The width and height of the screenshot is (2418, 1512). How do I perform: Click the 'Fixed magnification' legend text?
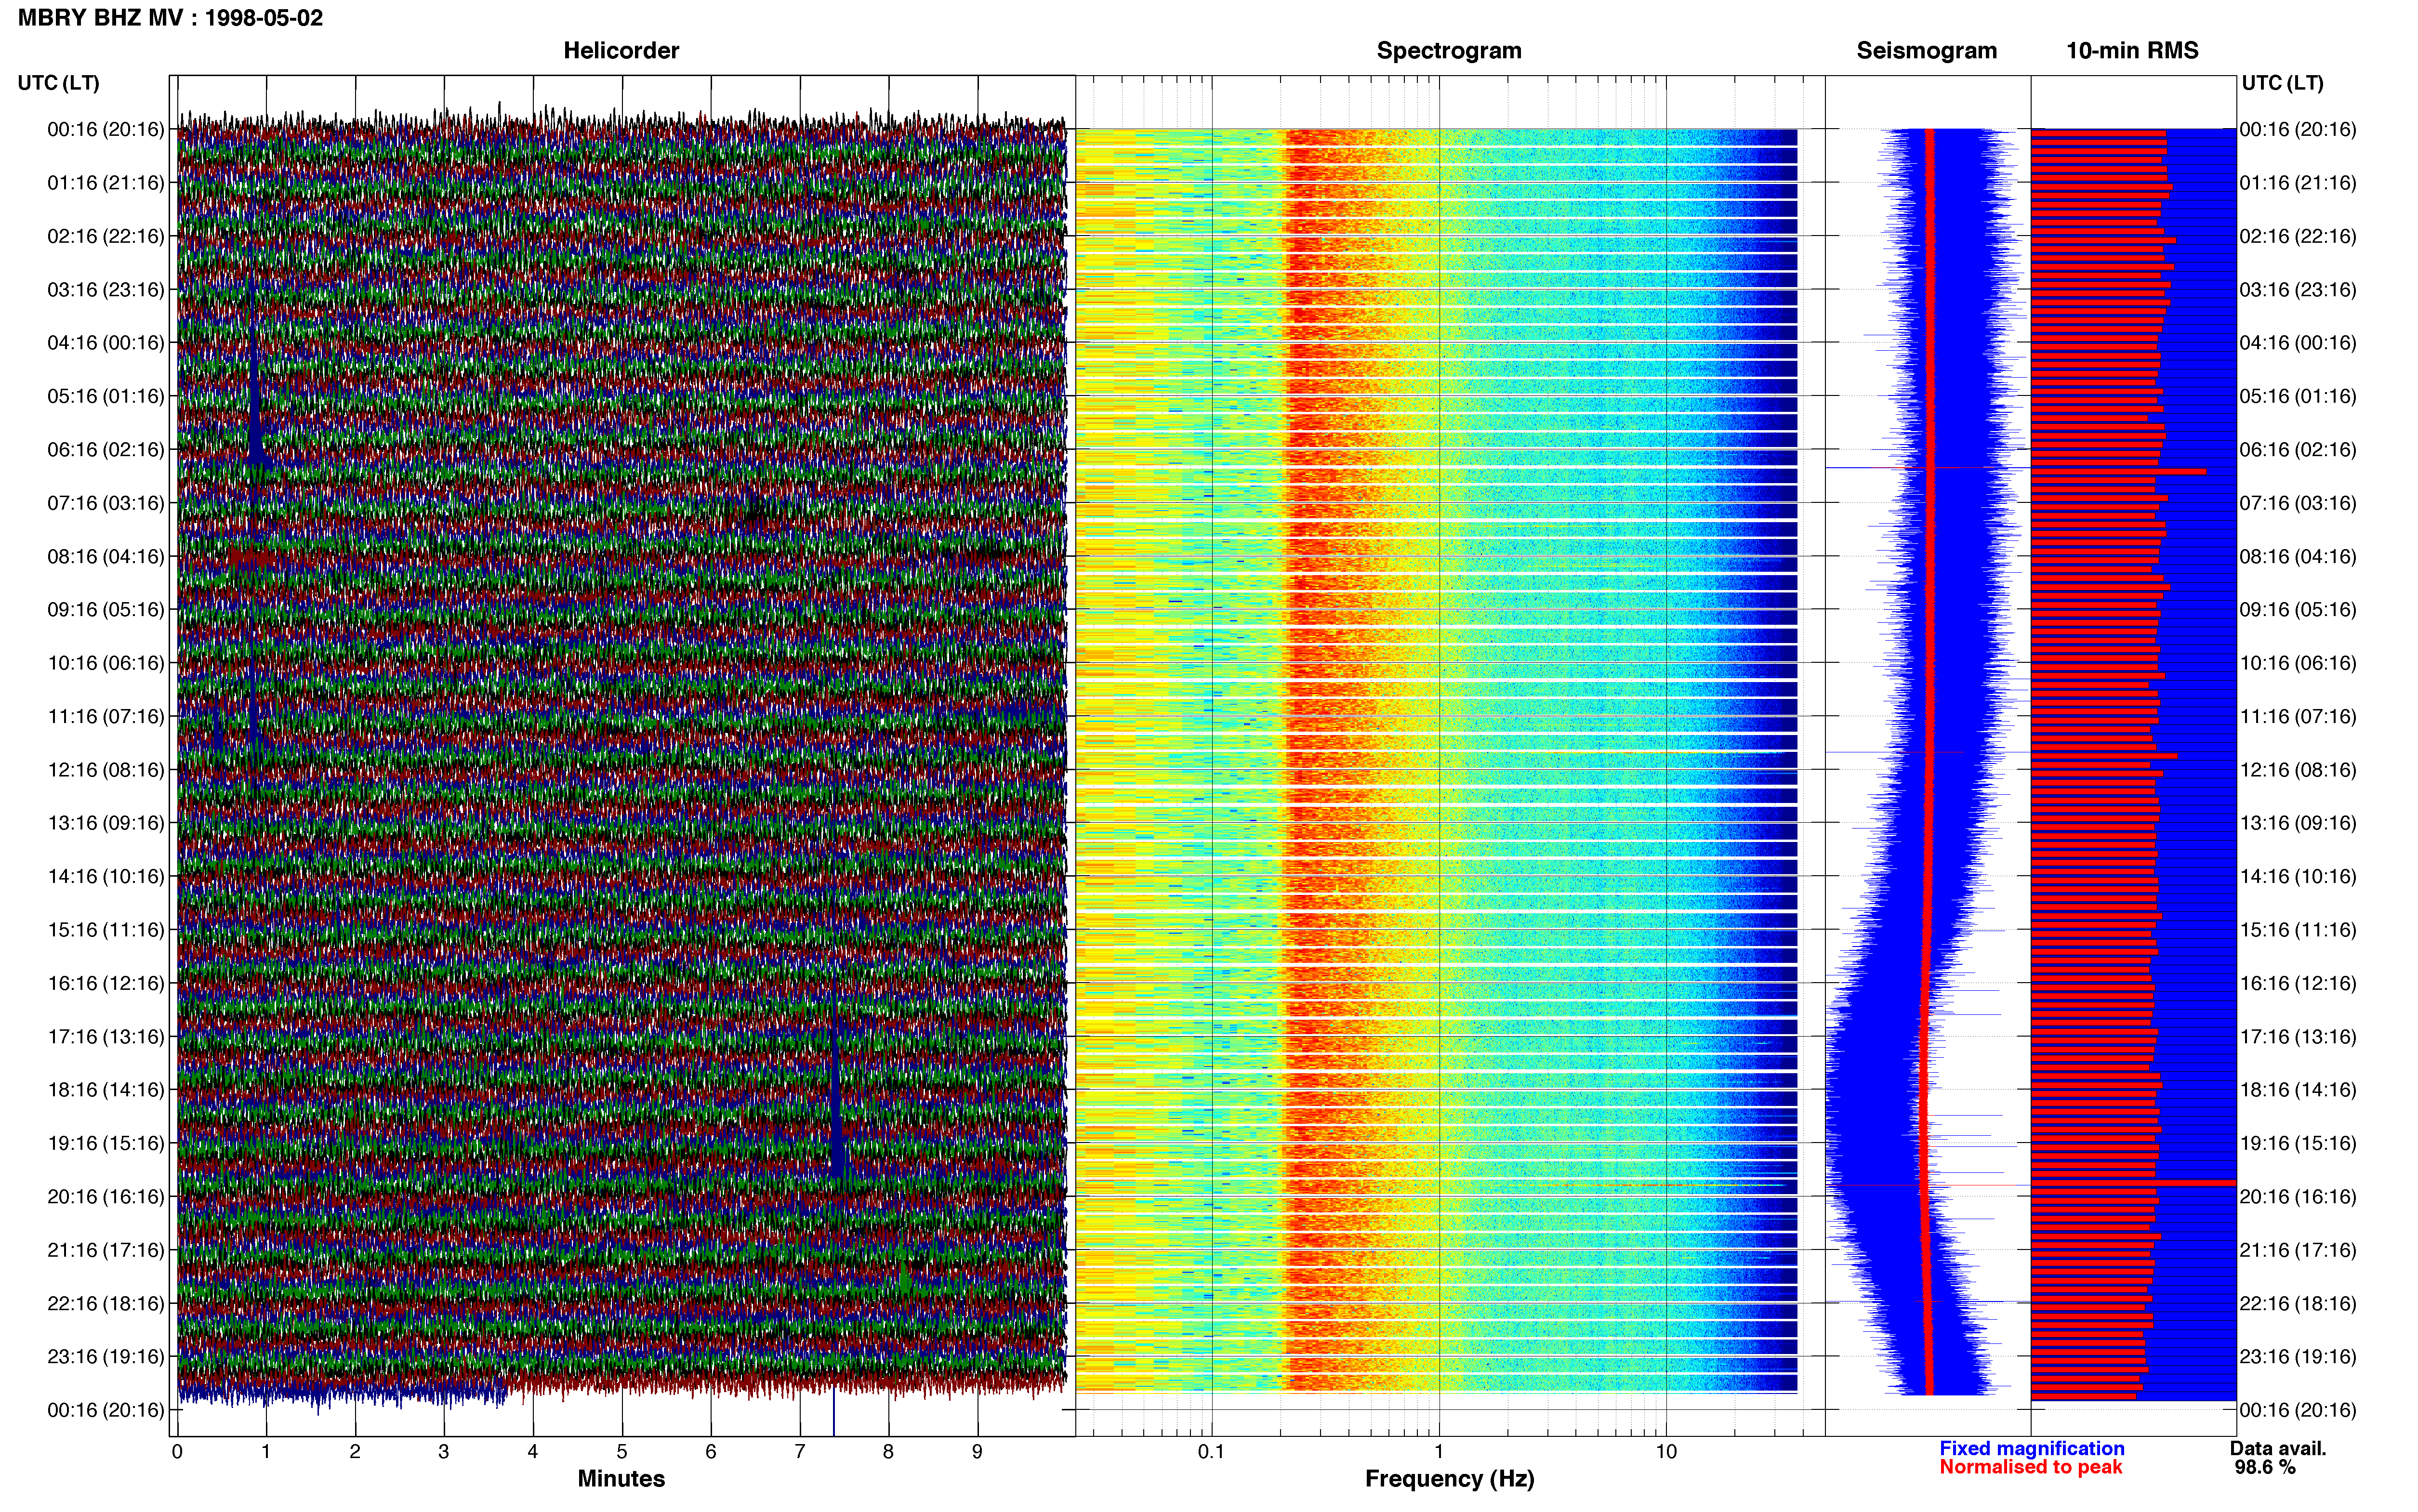tap(2032, 1448)
